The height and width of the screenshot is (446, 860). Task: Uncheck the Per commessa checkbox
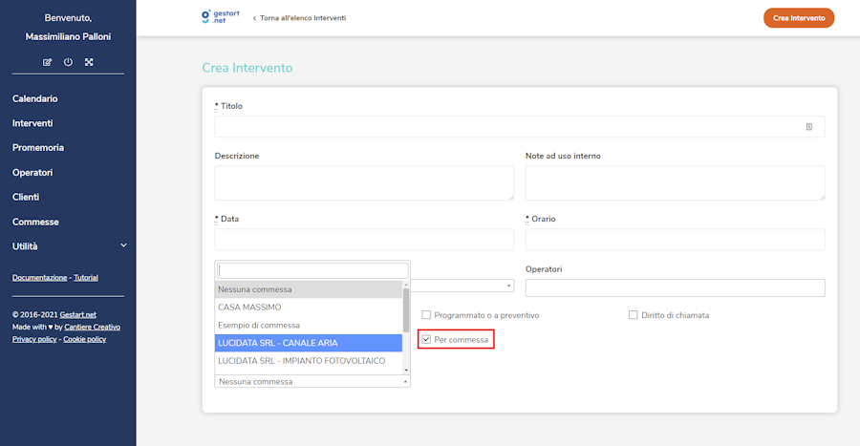click(426, 339)
